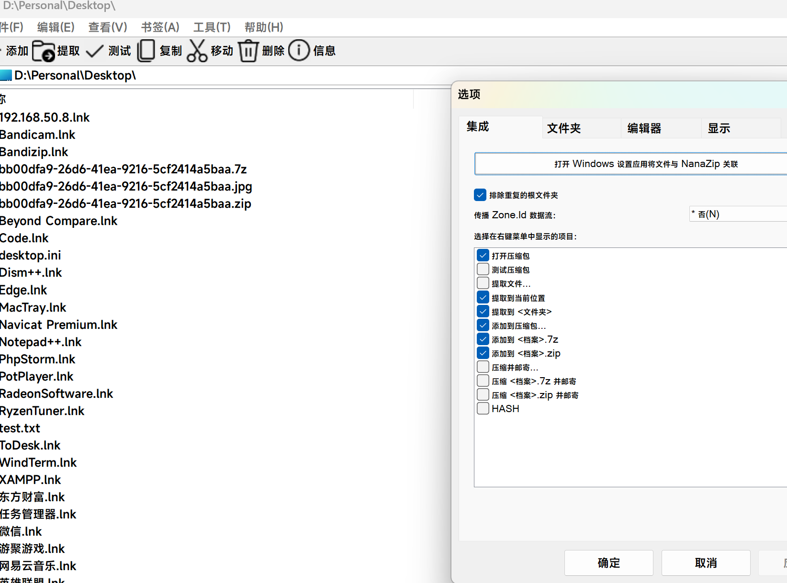This screenshot has width=787, height=583.
Task: Switch to the 文件夹 tab
Action: (582, 128)
